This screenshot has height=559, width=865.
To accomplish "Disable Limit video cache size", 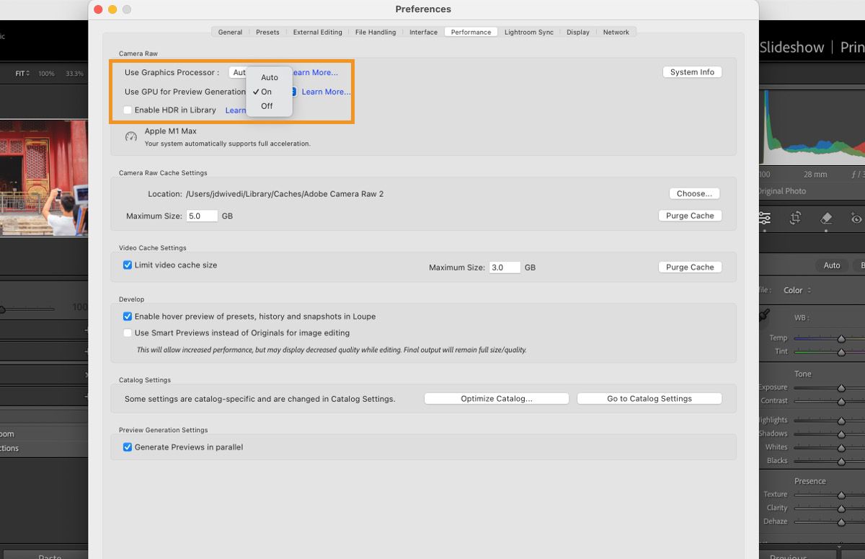I will [128, 265].
